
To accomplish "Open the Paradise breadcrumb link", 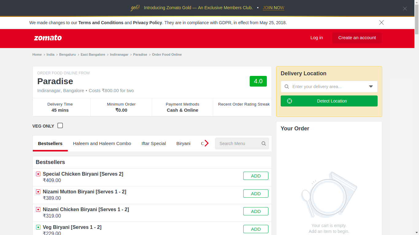I will 140,54.
